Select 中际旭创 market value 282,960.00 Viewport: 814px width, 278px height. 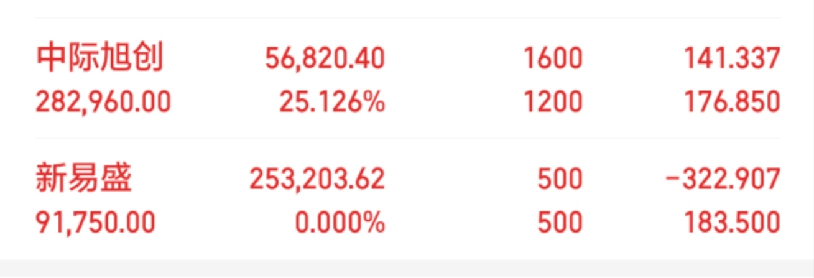[x=103, y=101]
